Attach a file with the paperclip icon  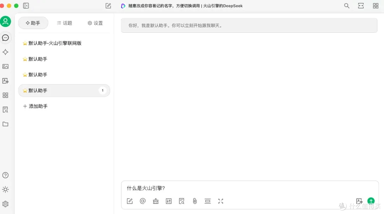(x=195, y=201)
